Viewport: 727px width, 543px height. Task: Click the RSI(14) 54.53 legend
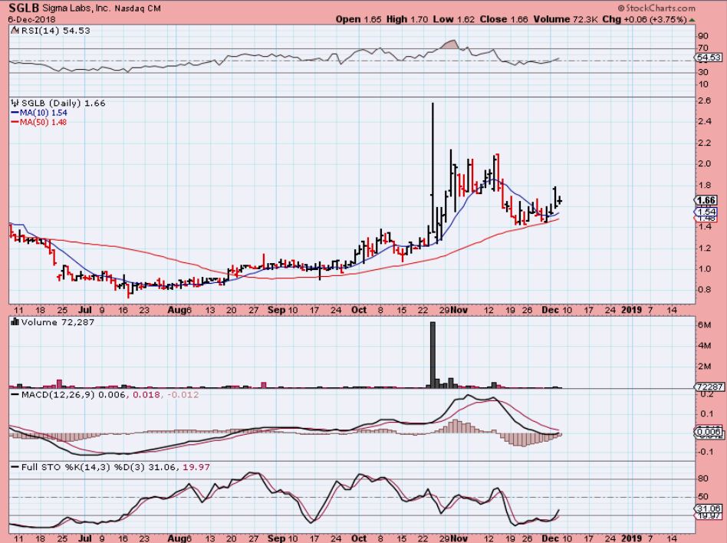point(51,31)
